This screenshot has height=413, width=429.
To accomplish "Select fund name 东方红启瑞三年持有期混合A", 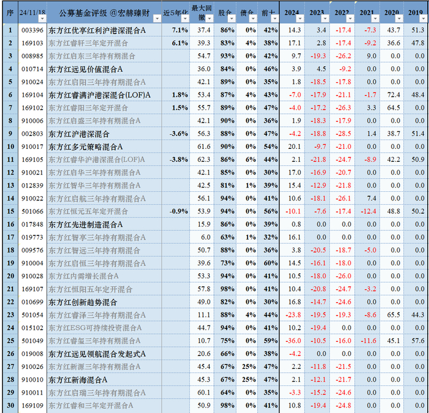I will pos(97,393).
